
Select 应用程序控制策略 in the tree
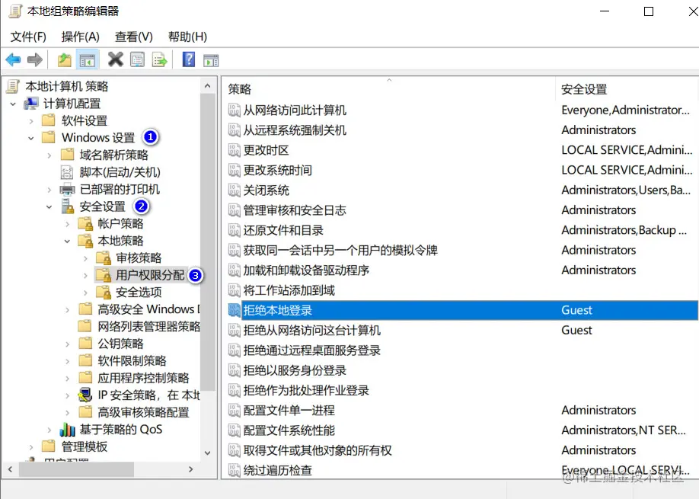coord(143,378)
